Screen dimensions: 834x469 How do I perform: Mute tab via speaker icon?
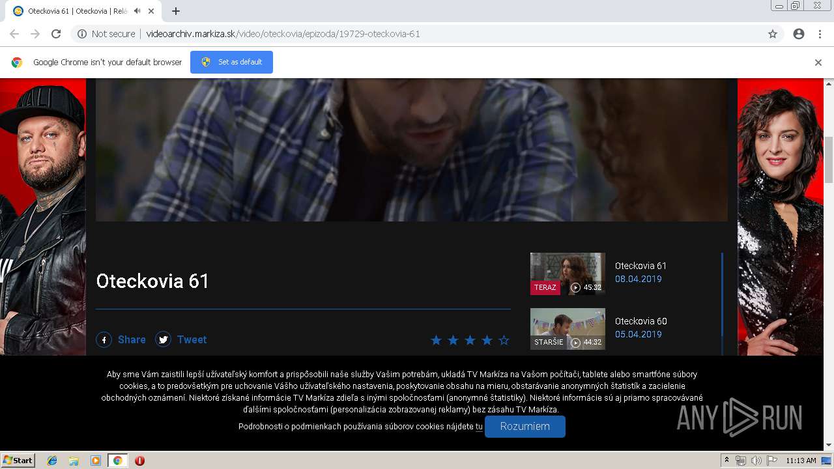tap(137, 11)
